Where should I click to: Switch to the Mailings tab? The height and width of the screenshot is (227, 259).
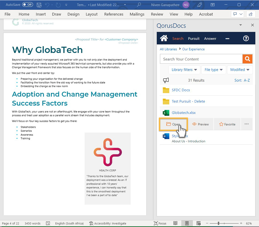click(137, 14)
